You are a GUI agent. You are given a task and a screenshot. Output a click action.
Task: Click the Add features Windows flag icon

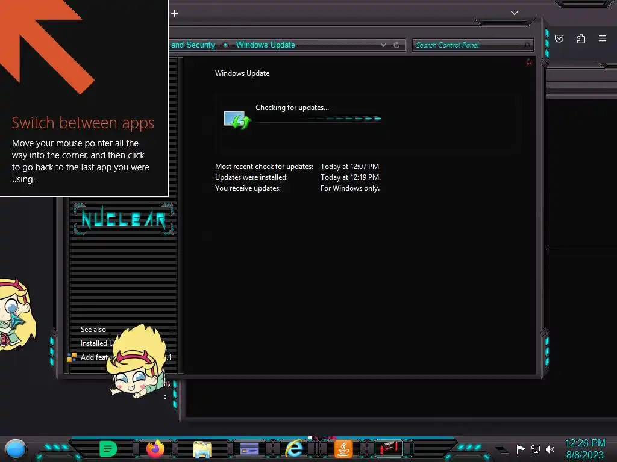pyautogui.click(x=72, y=357)
